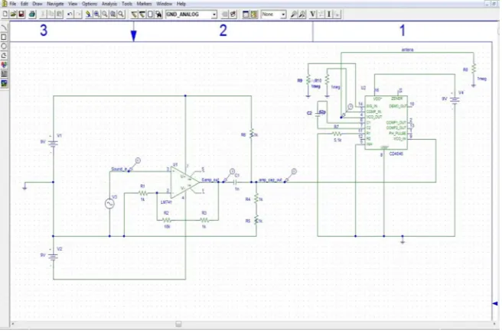The image size is (502, 333).
Task: Cut selection using the scissors icon
Action: 43,15
